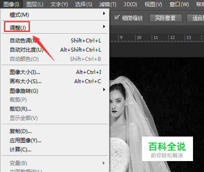Image resolution: width=204 pixels, height=172 pixels.
Task: Select 画布大小(S)... menu entry
Action: click(x=55, y=81)
